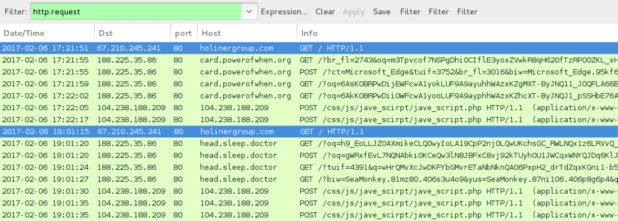Click the greyed Apply button
The image size is (618, 221).
coord(354,12)
